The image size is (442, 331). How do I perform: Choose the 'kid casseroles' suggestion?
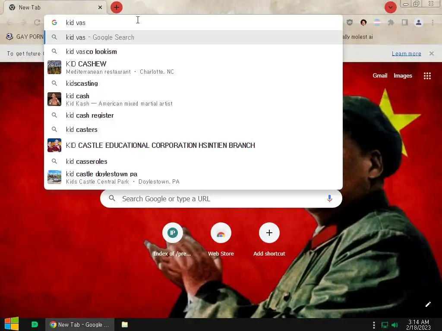[193, 161]
